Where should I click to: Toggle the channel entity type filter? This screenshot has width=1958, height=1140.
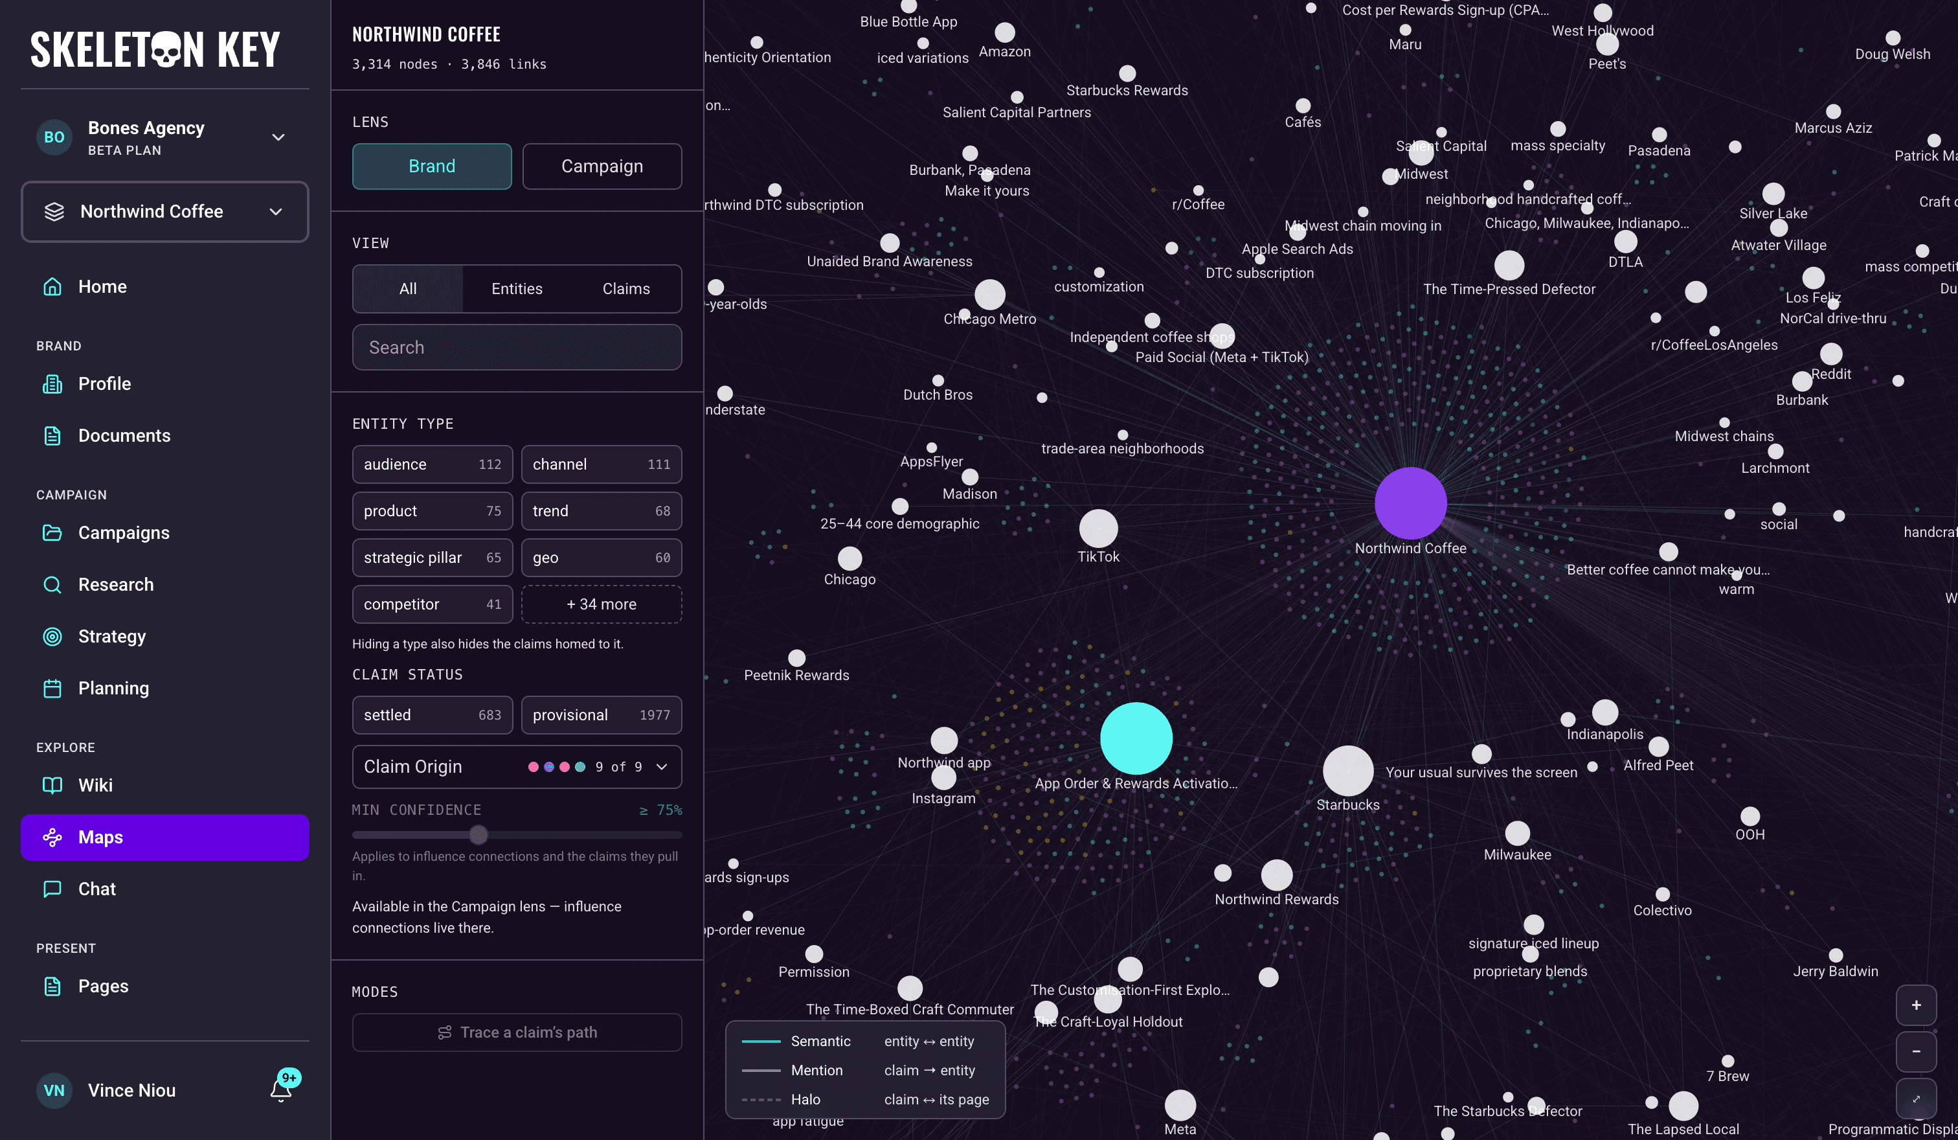click(x=602, y=464)
